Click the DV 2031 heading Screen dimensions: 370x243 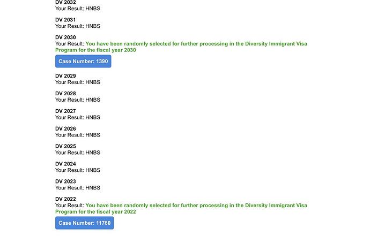click(x=65, y=20)
